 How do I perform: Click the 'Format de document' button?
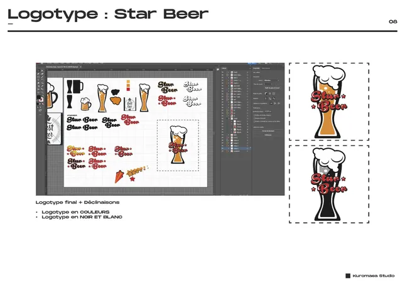point(268,130)
